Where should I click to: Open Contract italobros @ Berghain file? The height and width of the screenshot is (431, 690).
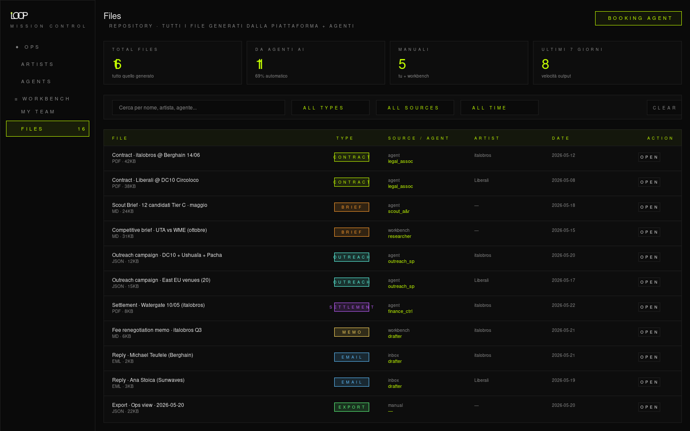click(649, 157)
